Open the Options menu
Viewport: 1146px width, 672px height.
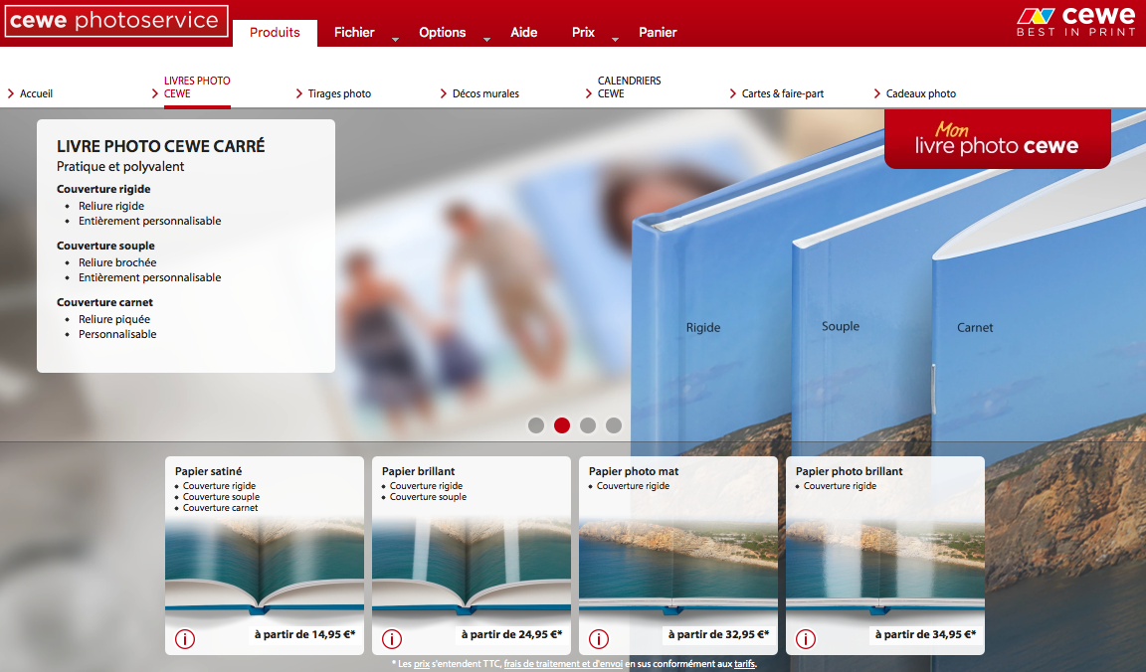[442, 32]
